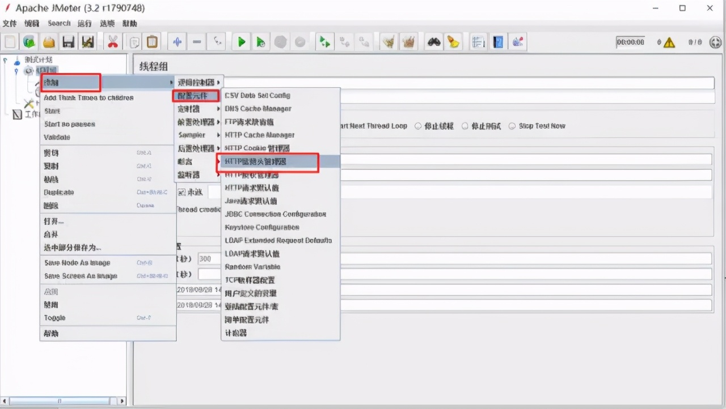Click the field showing 300
The height and width of the screenshot is (409, 726).
click(454, 258)
